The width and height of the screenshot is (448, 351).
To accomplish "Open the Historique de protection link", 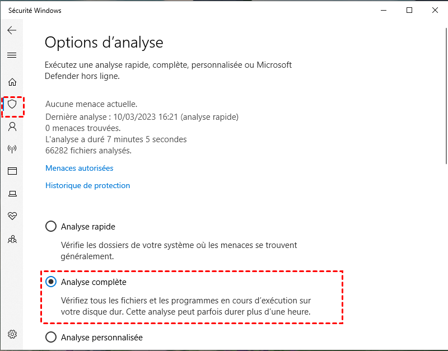I will pos(87,185).
